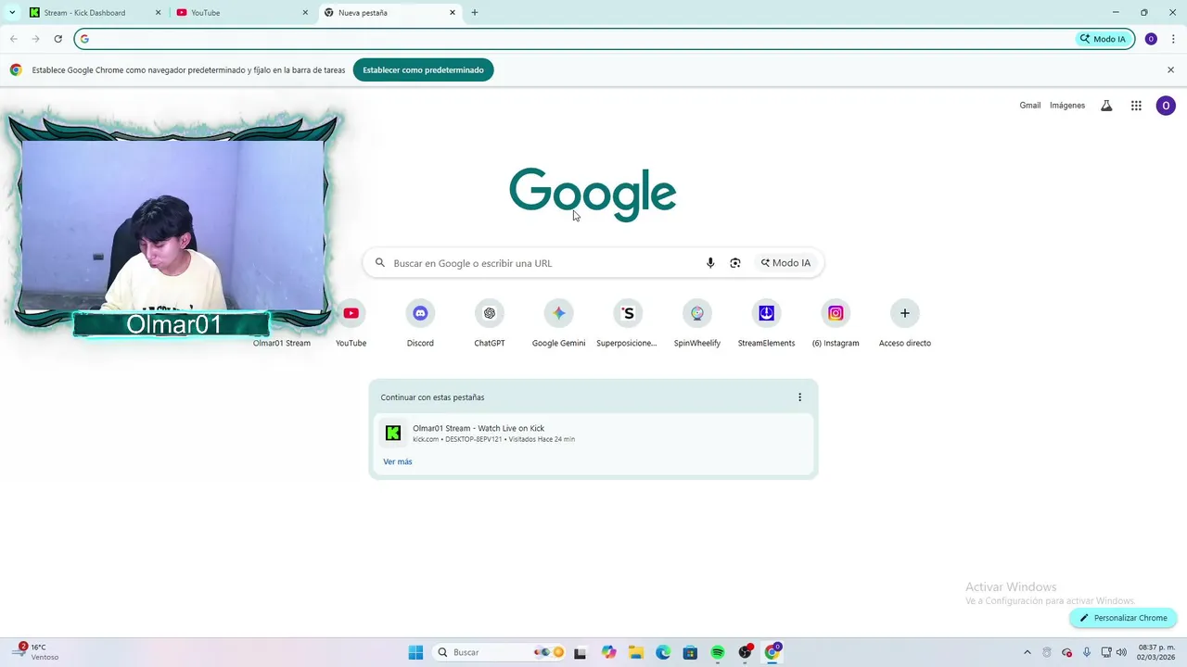The height and width of the screenshot is (667, 1187).
Task: Show hidden system tray icons
Action: pos(1027,652)
